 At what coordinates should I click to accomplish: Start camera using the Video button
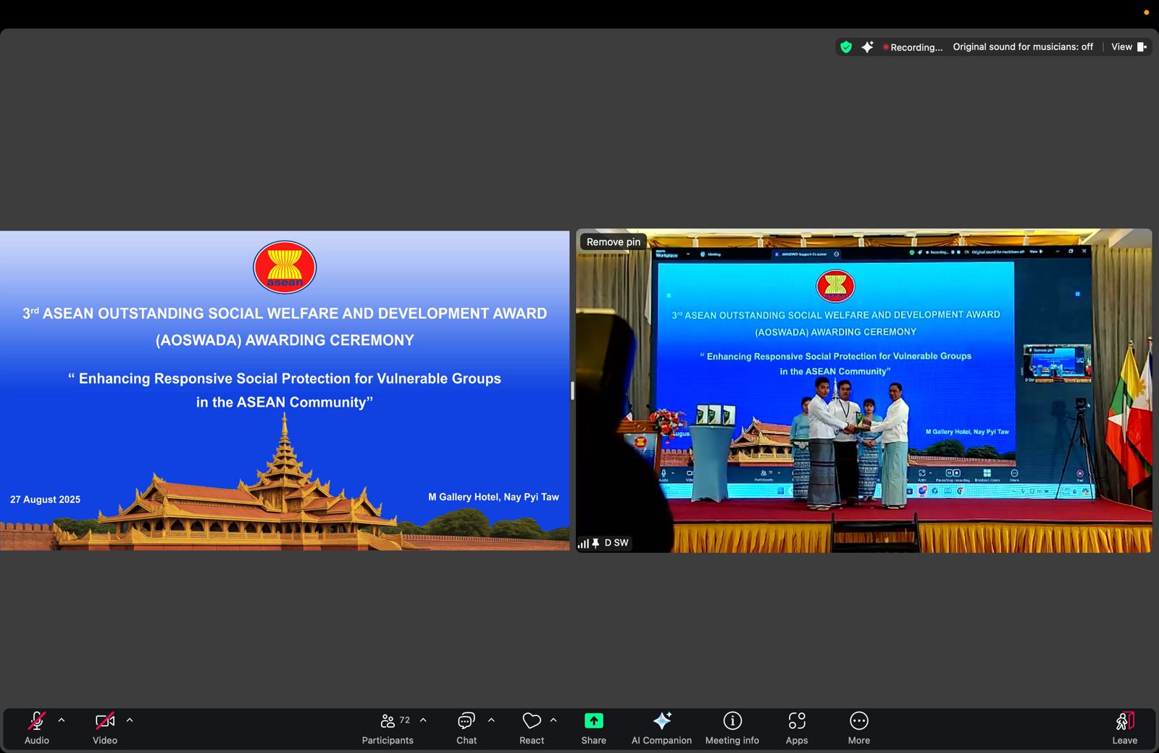pos(105,728)
